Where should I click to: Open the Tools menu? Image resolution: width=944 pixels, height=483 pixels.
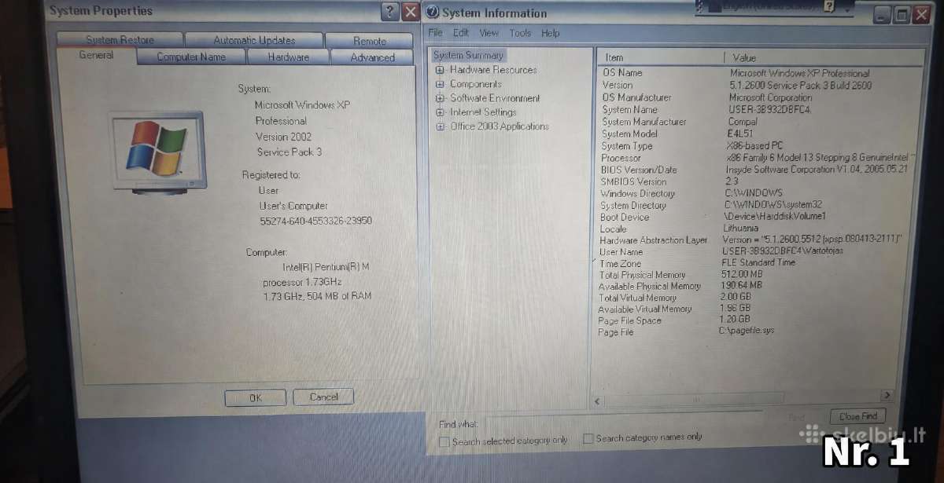coord(520,33)
